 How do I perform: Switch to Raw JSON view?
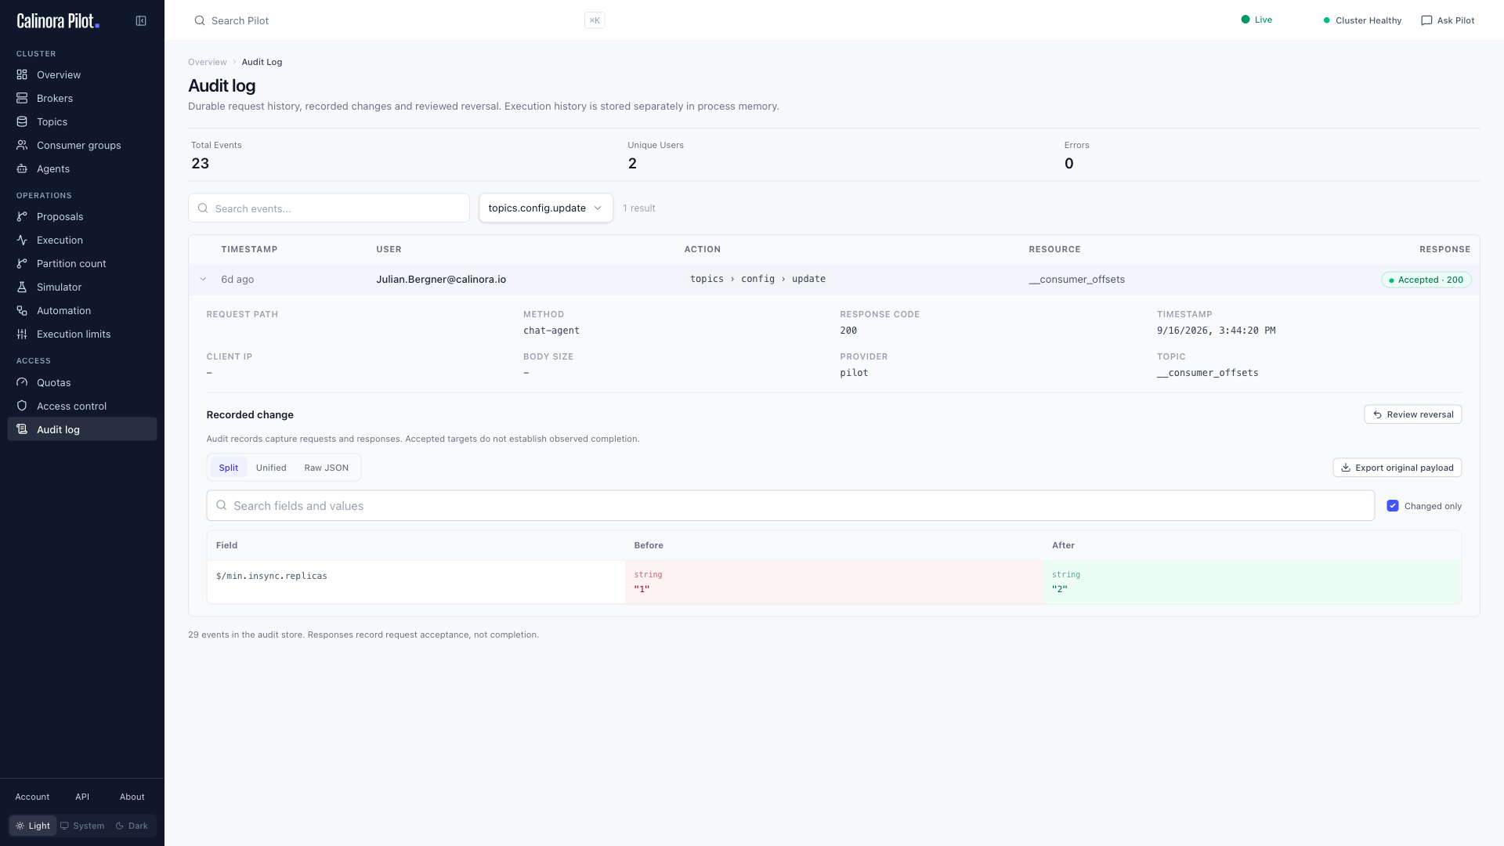[327, 468]
